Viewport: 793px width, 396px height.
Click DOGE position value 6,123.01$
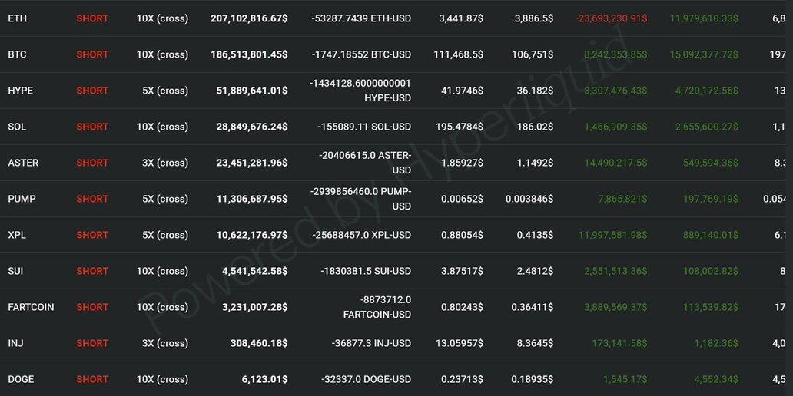pos(261,379)
